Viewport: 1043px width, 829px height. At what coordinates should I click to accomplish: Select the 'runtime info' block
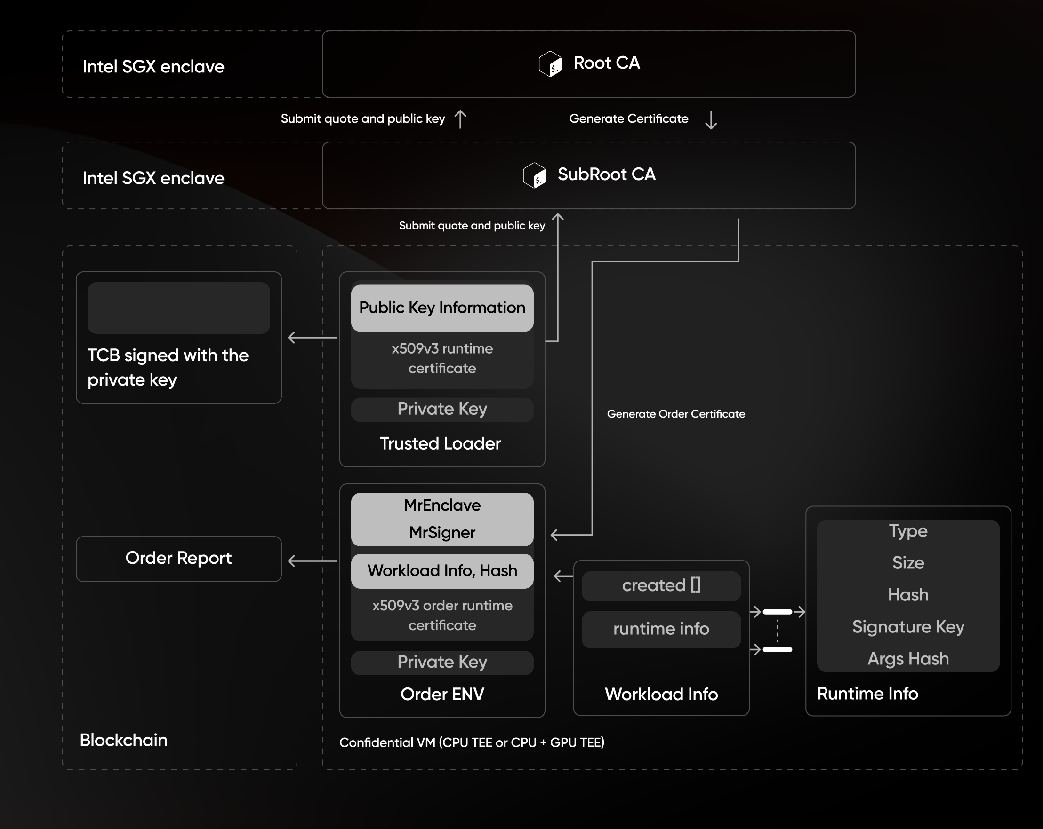coord(661,629)
